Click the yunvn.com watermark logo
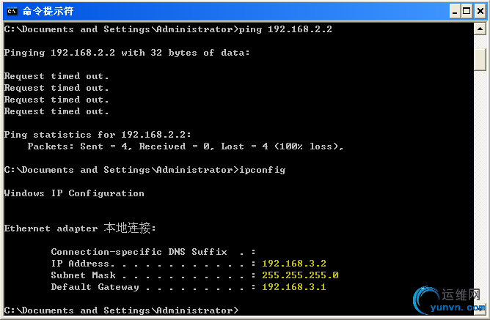Image resolution: width=490 pixels, height=320 pixels. coord(447,302)
